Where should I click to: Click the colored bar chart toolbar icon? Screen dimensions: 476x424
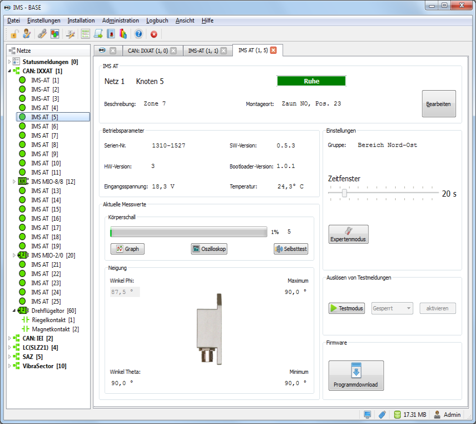click(x=123, y=34)
